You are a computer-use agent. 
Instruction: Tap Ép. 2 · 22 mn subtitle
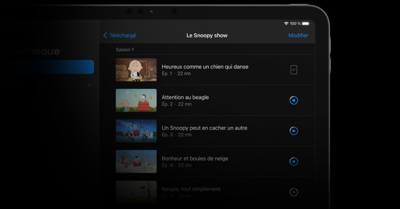(x=177, y=104)
